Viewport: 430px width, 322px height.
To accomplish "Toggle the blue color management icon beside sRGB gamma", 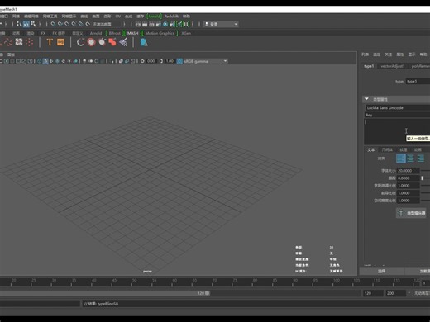I will (179, 61).
